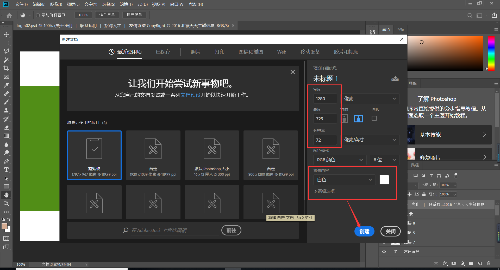This screenshot has width=500, height=270.
Task: Switch to the 照片 tab
Action: (195, 52)
